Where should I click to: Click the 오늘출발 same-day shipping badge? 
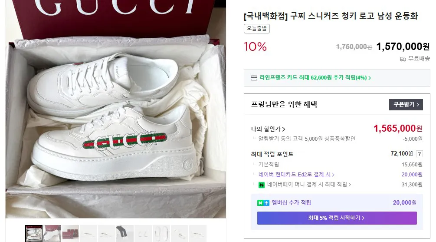coord(257,29)
